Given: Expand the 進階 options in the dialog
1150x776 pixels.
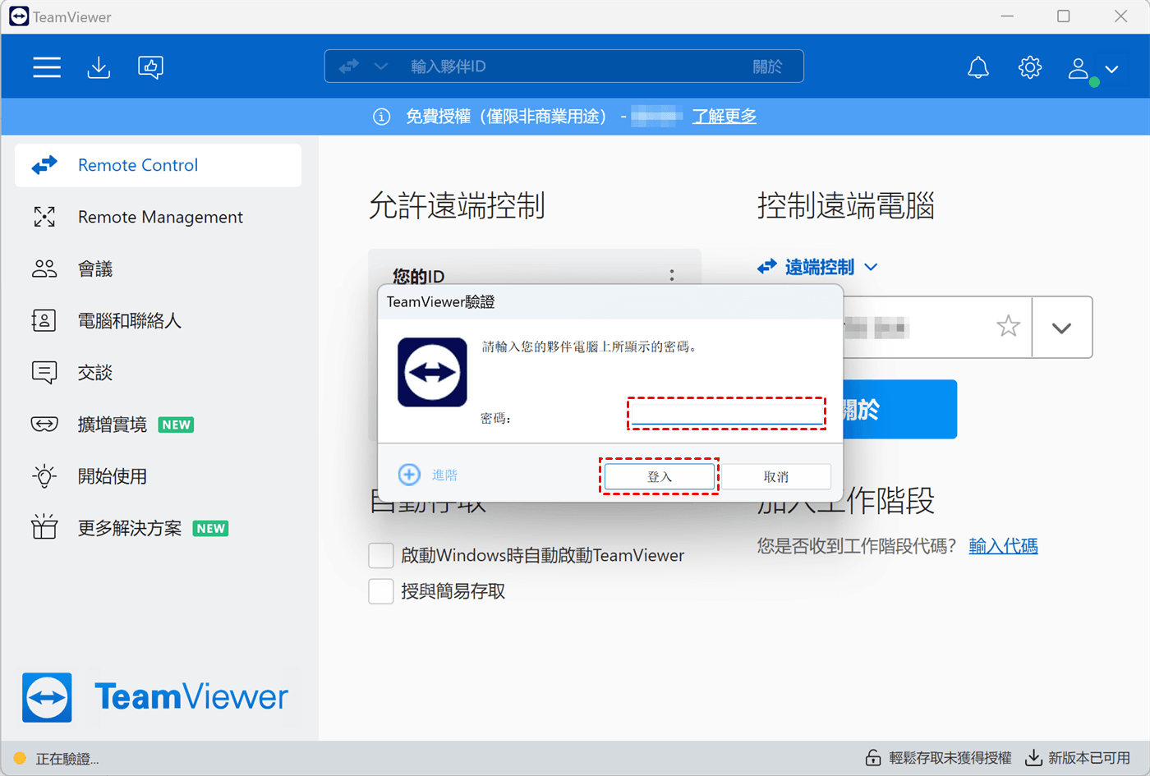Looking at the screenshot, I should [x=429, y=475].
